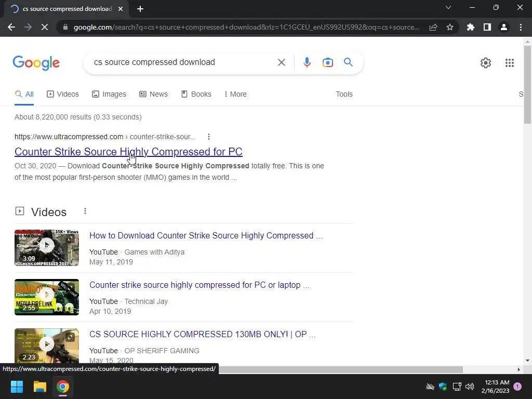Click the vertical page scrollbar
The height and width of the screenshot is (399, 532).
527,85
